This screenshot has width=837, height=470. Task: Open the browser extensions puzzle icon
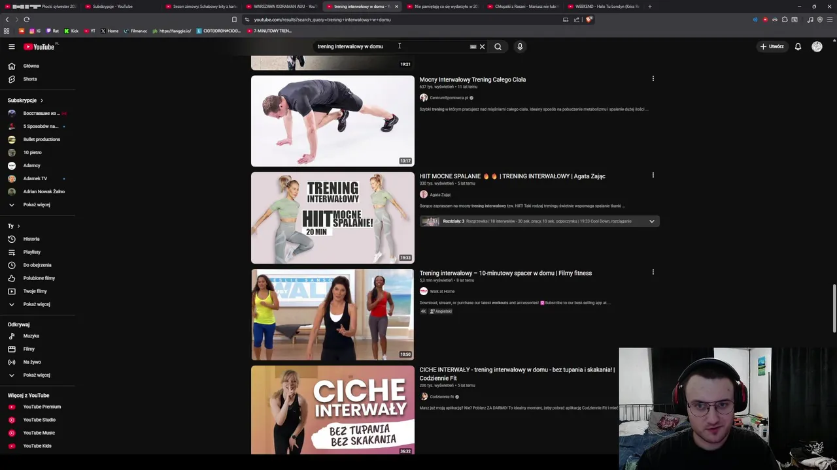pos(785,20)
